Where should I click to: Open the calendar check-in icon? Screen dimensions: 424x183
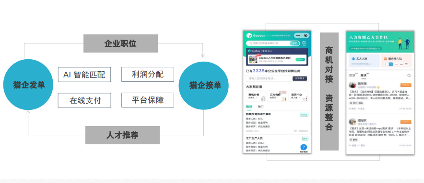(x=304, y=43)
